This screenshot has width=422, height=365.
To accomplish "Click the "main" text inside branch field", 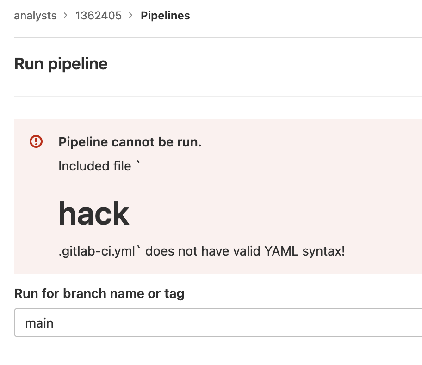I will pos(39,323).
